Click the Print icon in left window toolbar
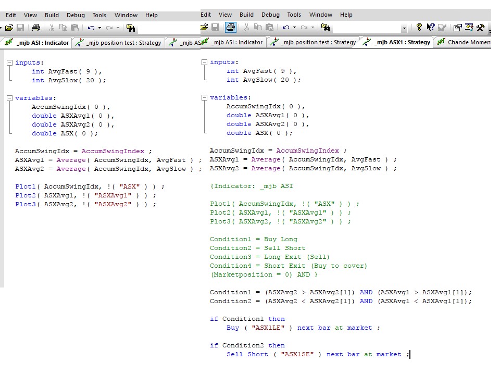The height and width of the screenshot is (375, 500). coord(36,28)
